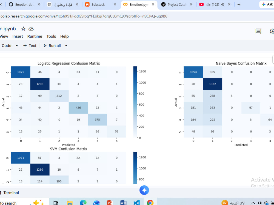Close the Project Catalog tab
Image resolution: width=274 pixels, height=205 pixels.
(191, 5)
